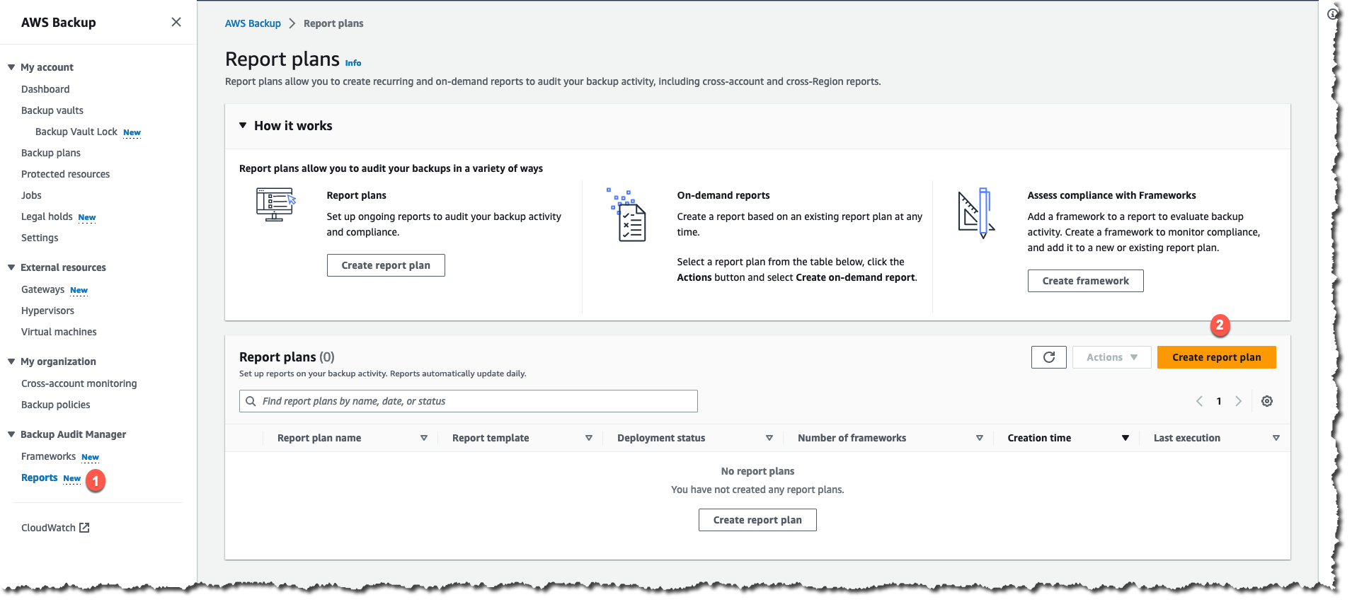
Task: Focus the Find report plans search field
Action: tap(469, 401)
